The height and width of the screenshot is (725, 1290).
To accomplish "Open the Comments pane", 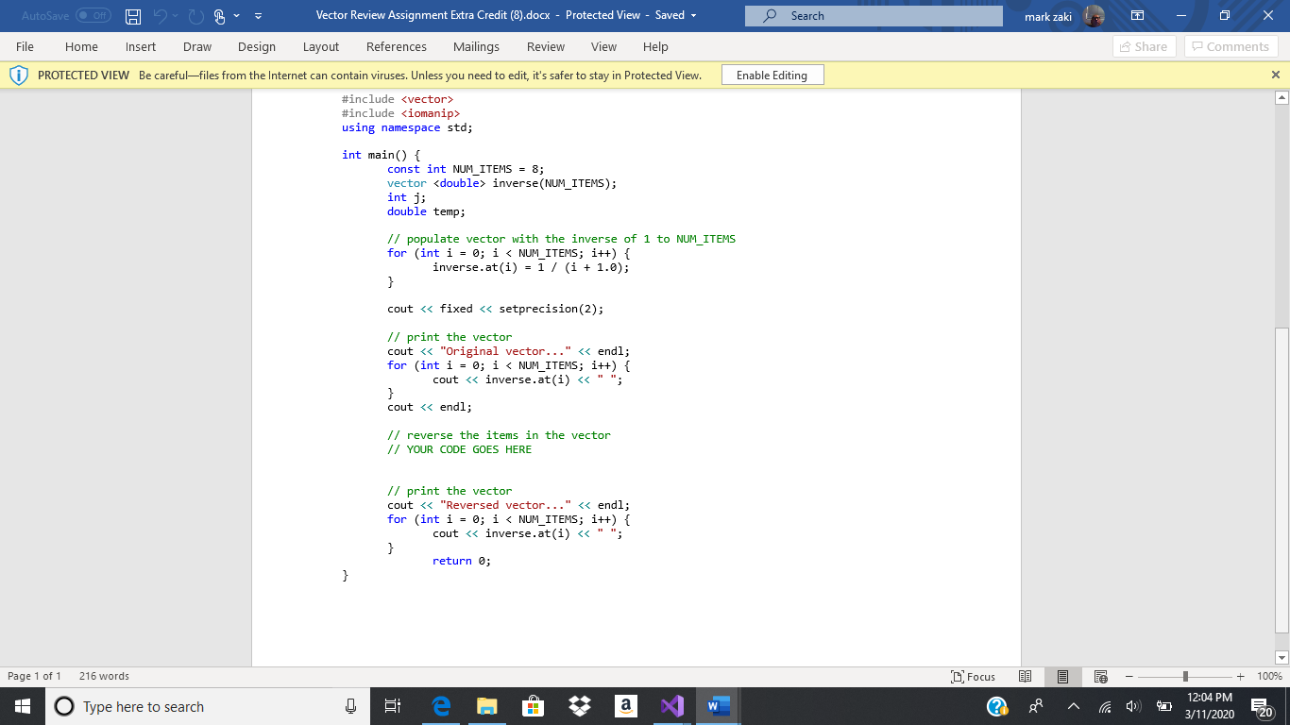I will pos(1231,46).
